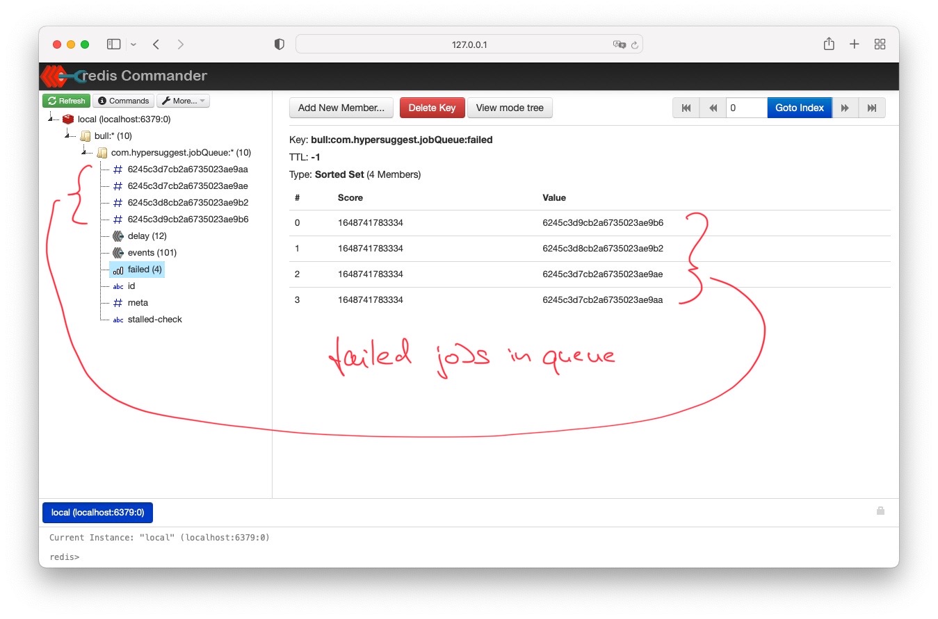Viewport: 938px width, 619px height.
Task: Jump to last page with skip-forward control
Action: pyautogui.click(x=873, y=108)
